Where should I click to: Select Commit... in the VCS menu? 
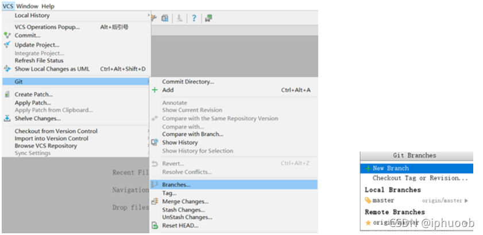(28, 36)
